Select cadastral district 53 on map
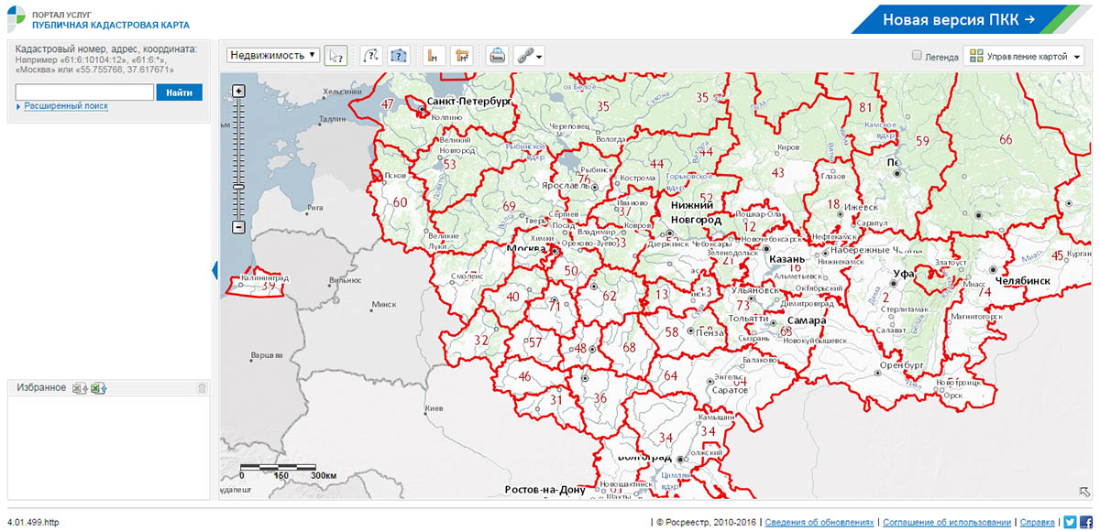Screen dimensions: 1100x531 click(x=449, y=164)
